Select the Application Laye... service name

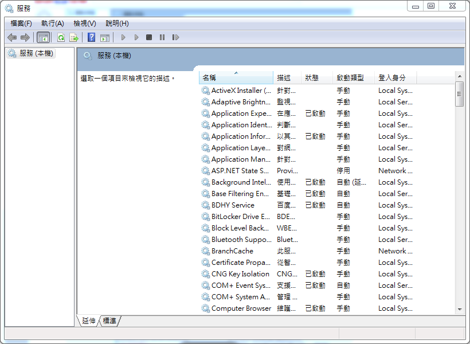coord(241,148)
